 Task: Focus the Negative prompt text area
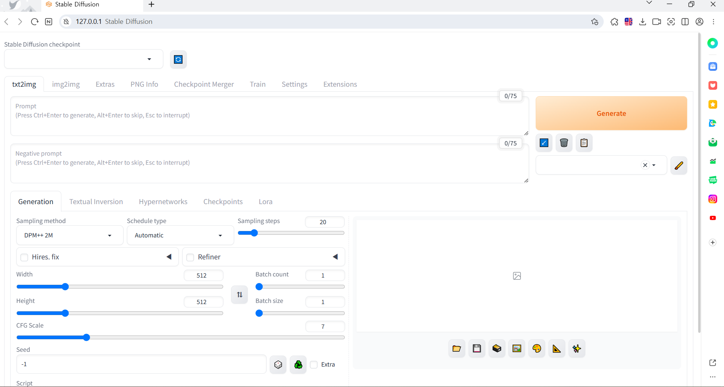269,163
